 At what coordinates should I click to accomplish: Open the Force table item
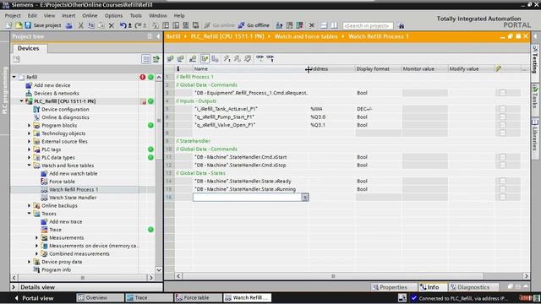tap(62, 182)
